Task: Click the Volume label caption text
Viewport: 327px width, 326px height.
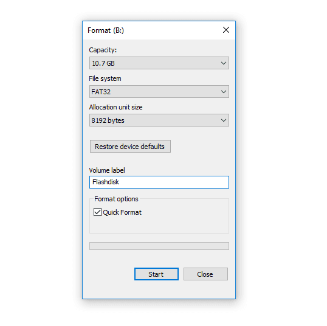Action: pos(107,170)
